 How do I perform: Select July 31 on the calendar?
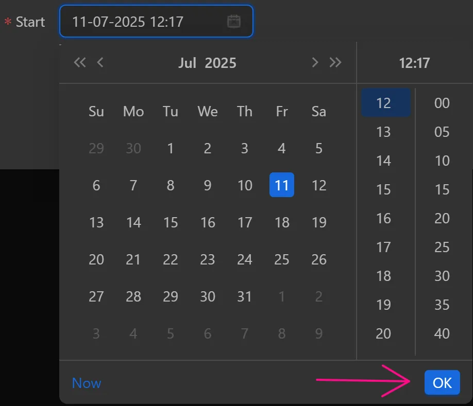coord(244,296)
